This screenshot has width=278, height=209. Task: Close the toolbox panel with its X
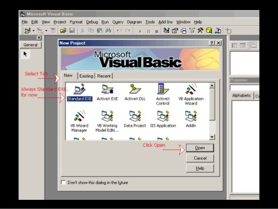coord(39,38)
